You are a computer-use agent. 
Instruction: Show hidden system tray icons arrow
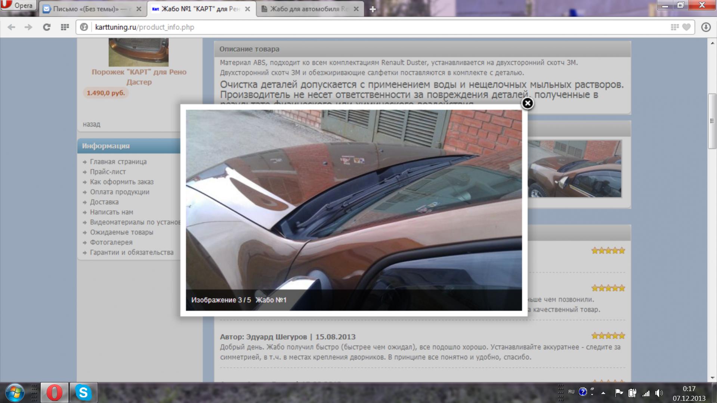pyautogui.click(x=603, y=393)
